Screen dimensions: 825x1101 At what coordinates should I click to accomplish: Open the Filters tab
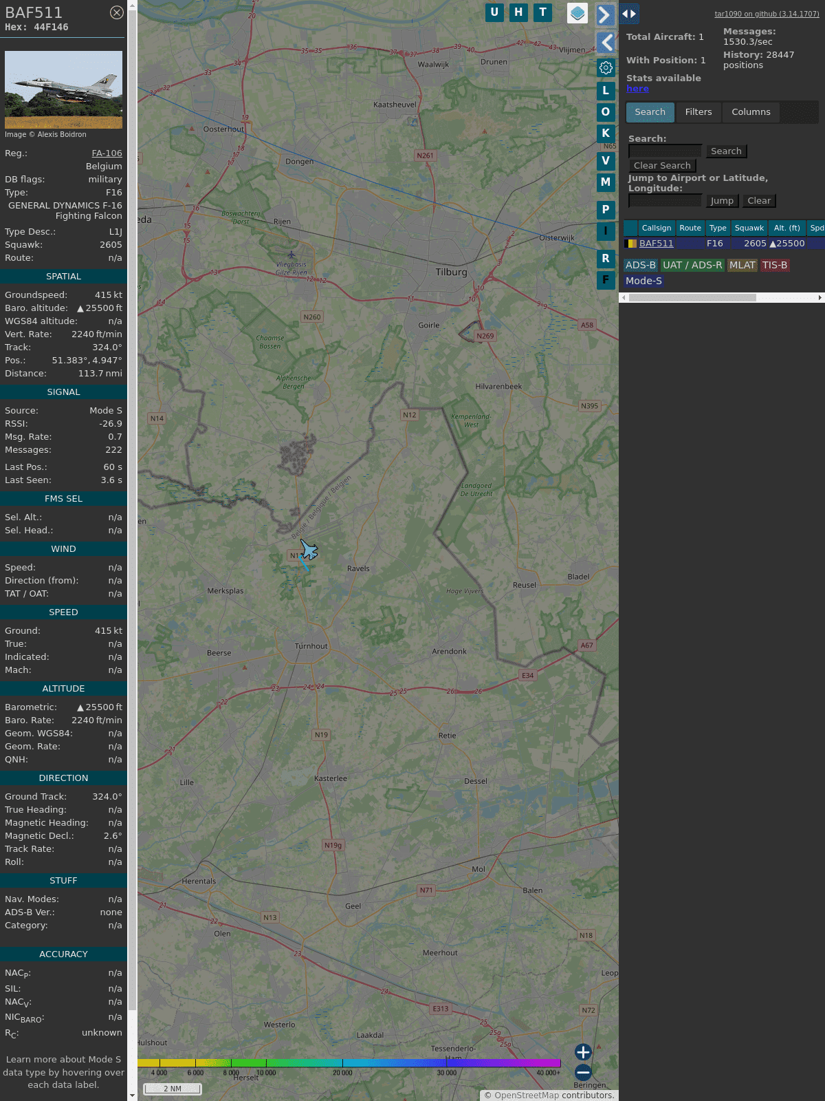tap(698, 112)
